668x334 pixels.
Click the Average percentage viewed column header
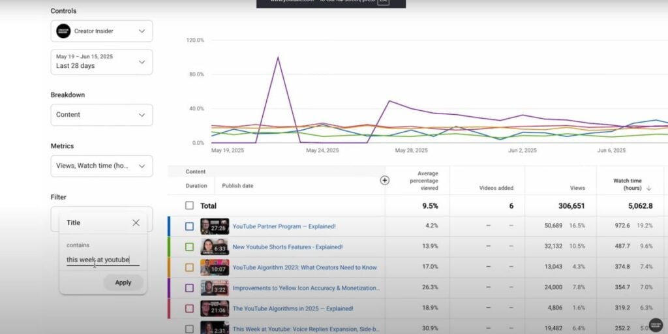(x=423, y=181)
